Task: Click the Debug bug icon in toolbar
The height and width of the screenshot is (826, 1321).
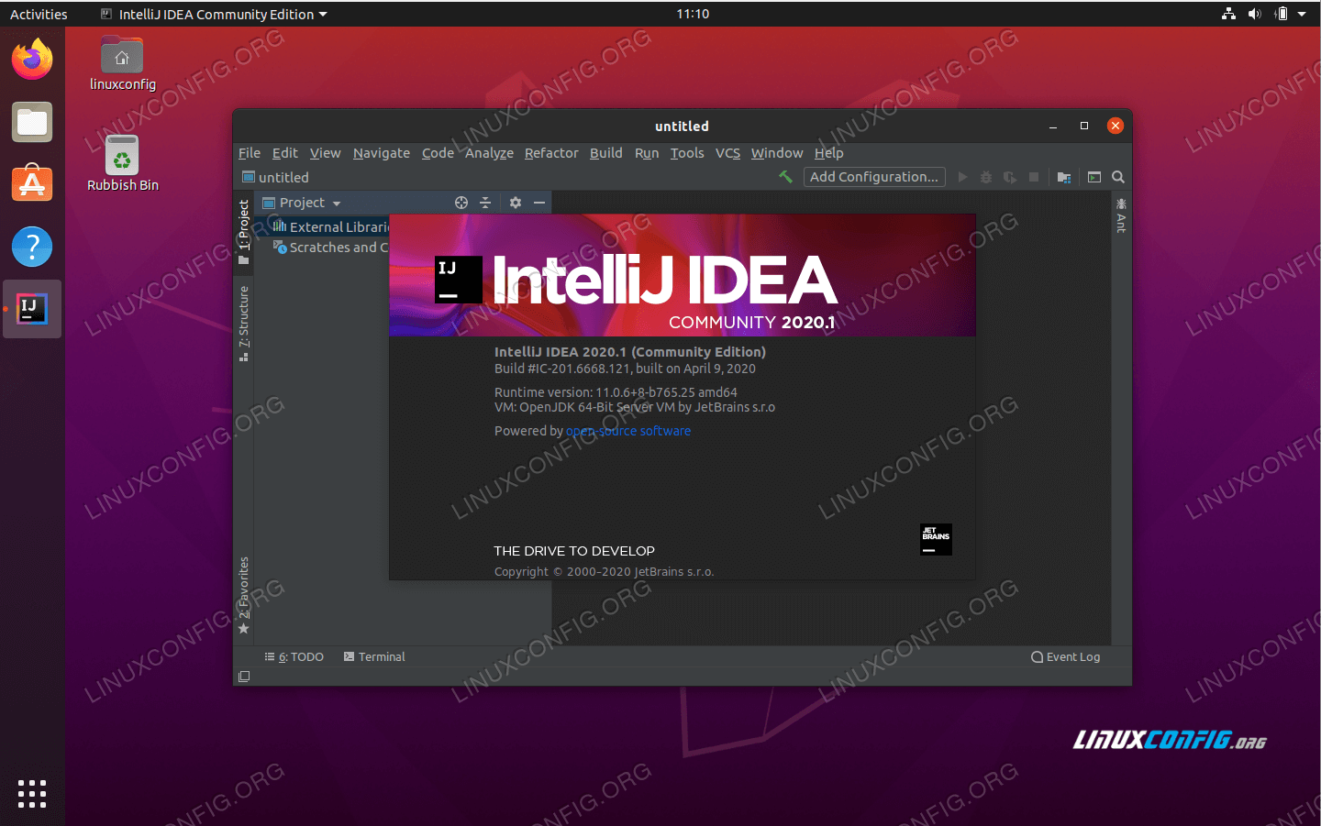Action: point(986,177)
